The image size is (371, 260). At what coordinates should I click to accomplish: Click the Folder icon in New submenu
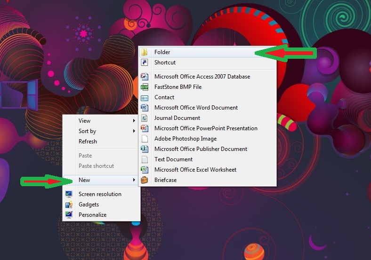click(145, 52)
